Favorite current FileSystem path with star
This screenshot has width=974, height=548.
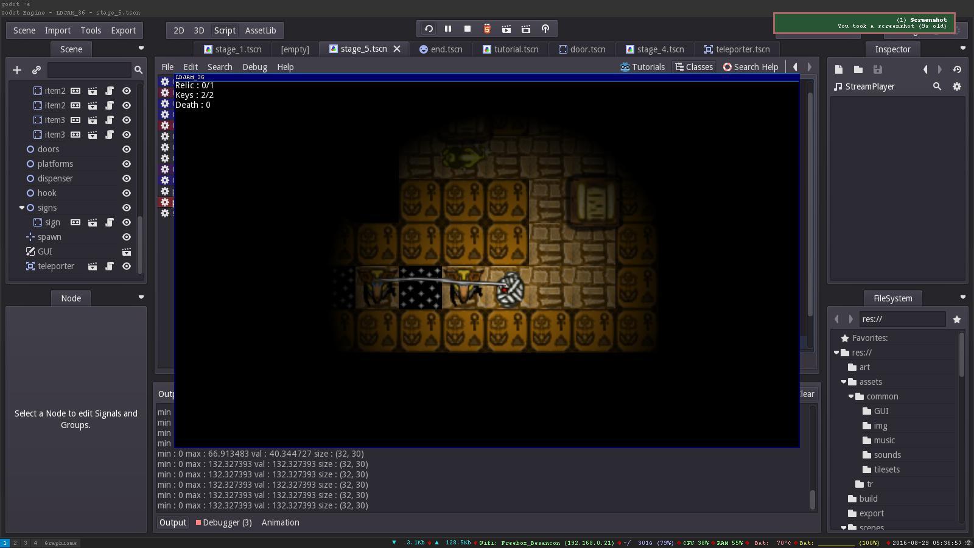957,319
